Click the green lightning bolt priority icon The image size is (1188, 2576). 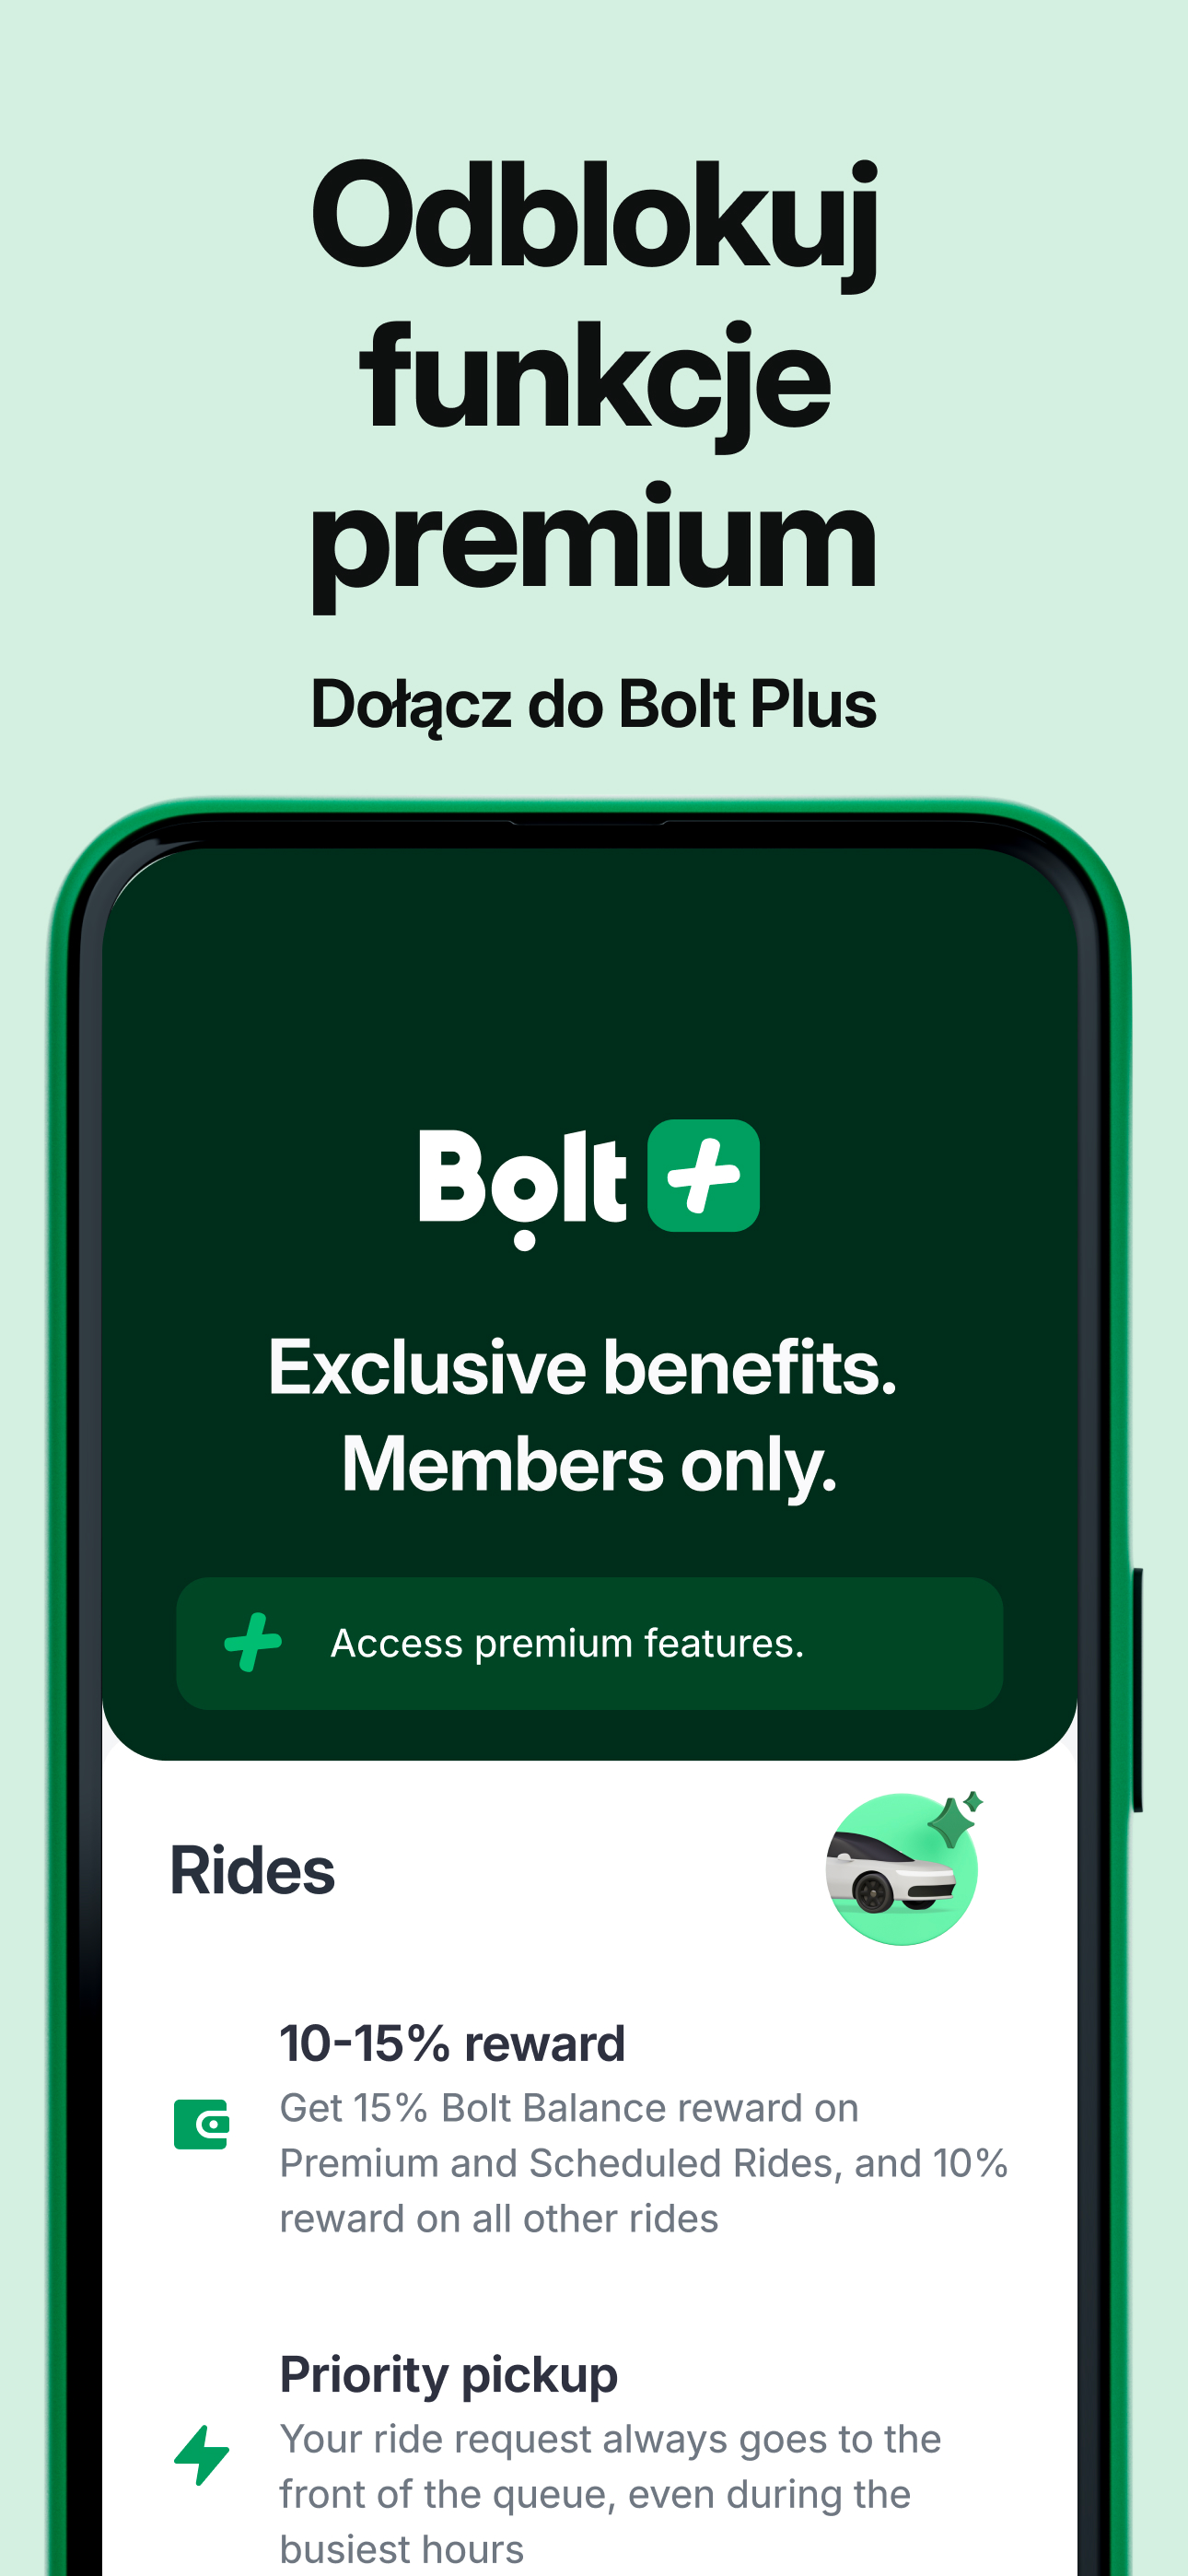tap(201, 2454)
